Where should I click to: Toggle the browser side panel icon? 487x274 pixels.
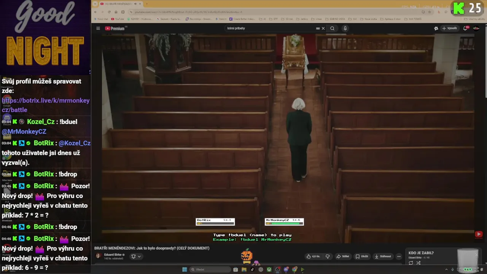[123, 12]
